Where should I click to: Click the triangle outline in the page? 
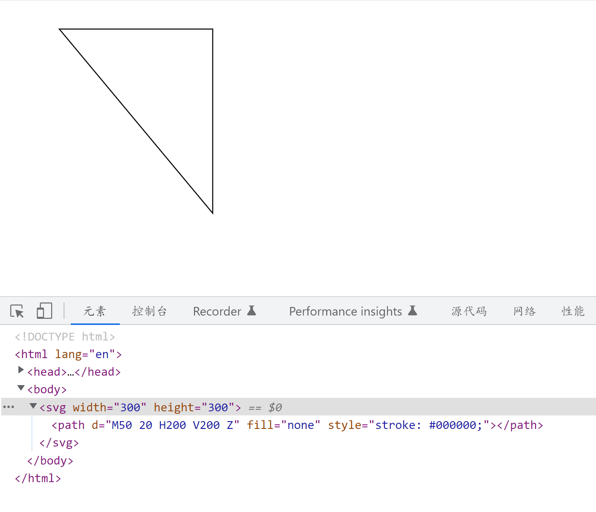click(x=136, y=121)
